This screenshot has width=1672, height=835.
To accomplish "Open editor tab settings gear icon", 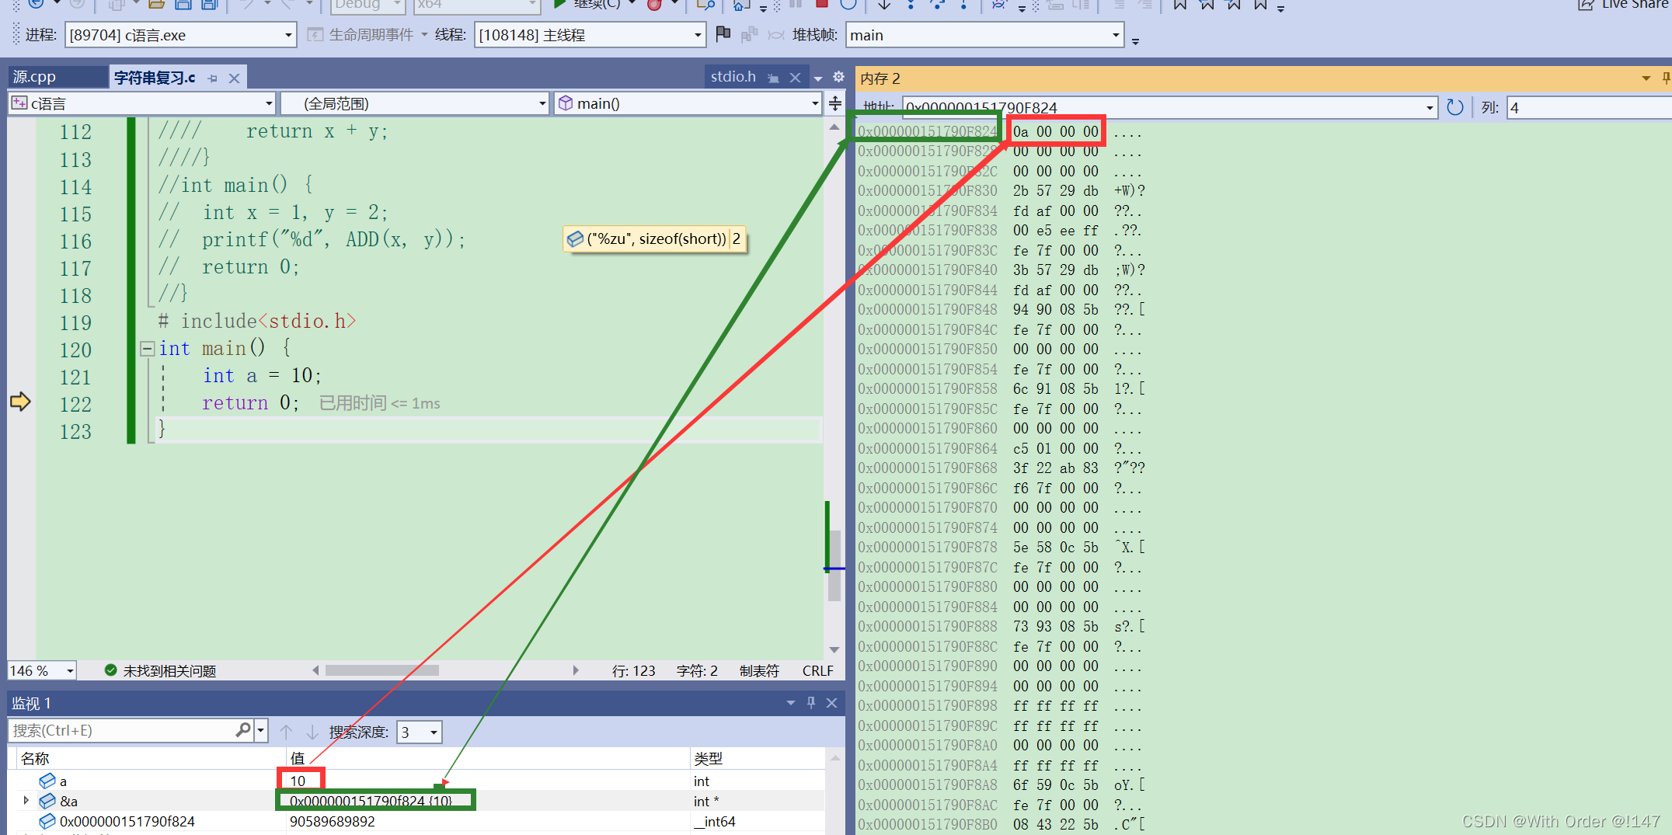I will (838, 77).
